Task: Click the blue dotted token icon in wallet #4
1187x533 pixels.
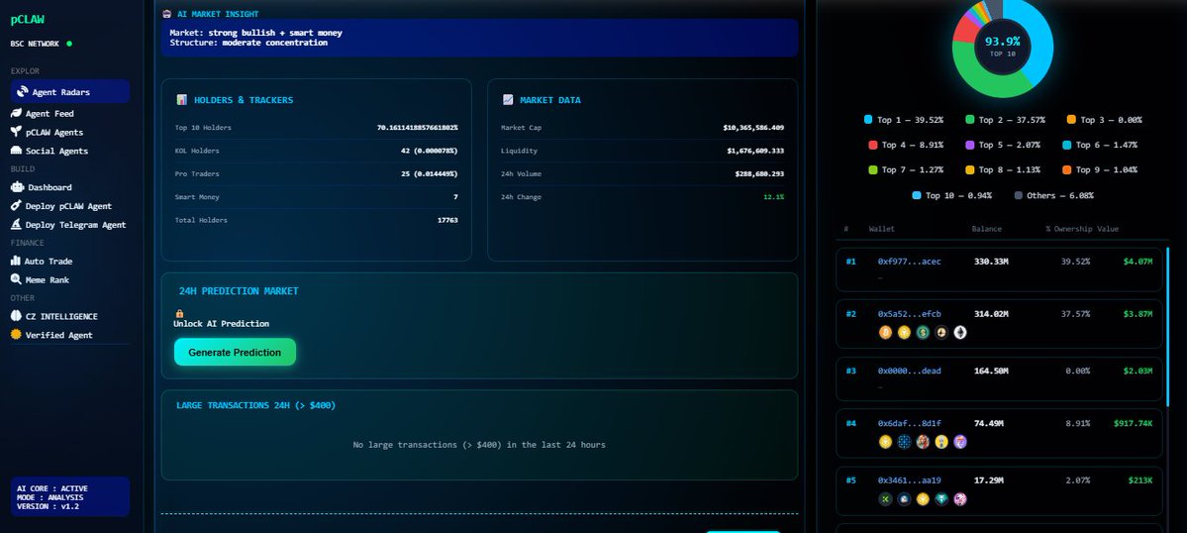Action: [904, 442]
